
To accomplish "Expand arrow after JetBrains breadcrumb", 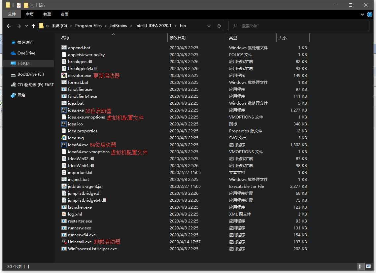I will point(131,26).
